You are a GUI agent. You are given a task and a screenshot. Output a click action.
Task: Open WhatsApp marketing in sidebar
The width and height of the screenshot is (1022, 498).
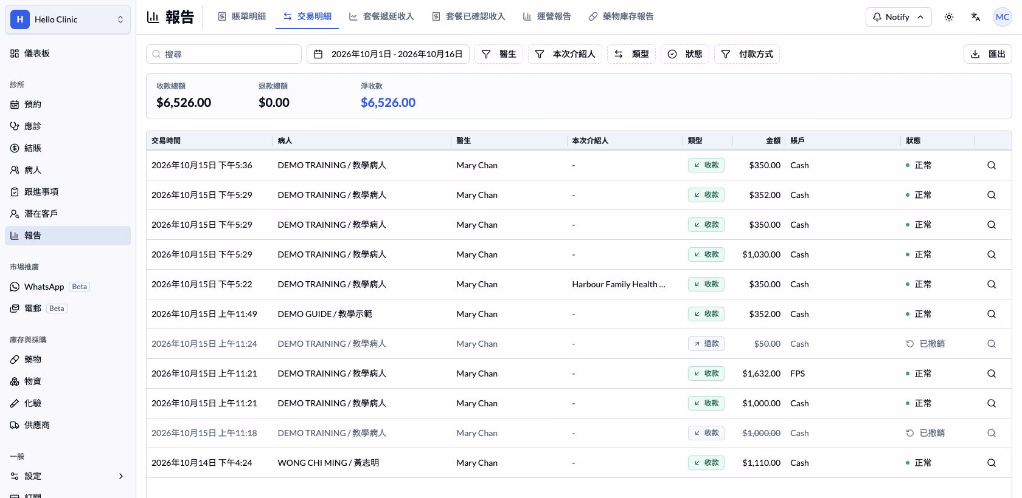pos(68,287)
